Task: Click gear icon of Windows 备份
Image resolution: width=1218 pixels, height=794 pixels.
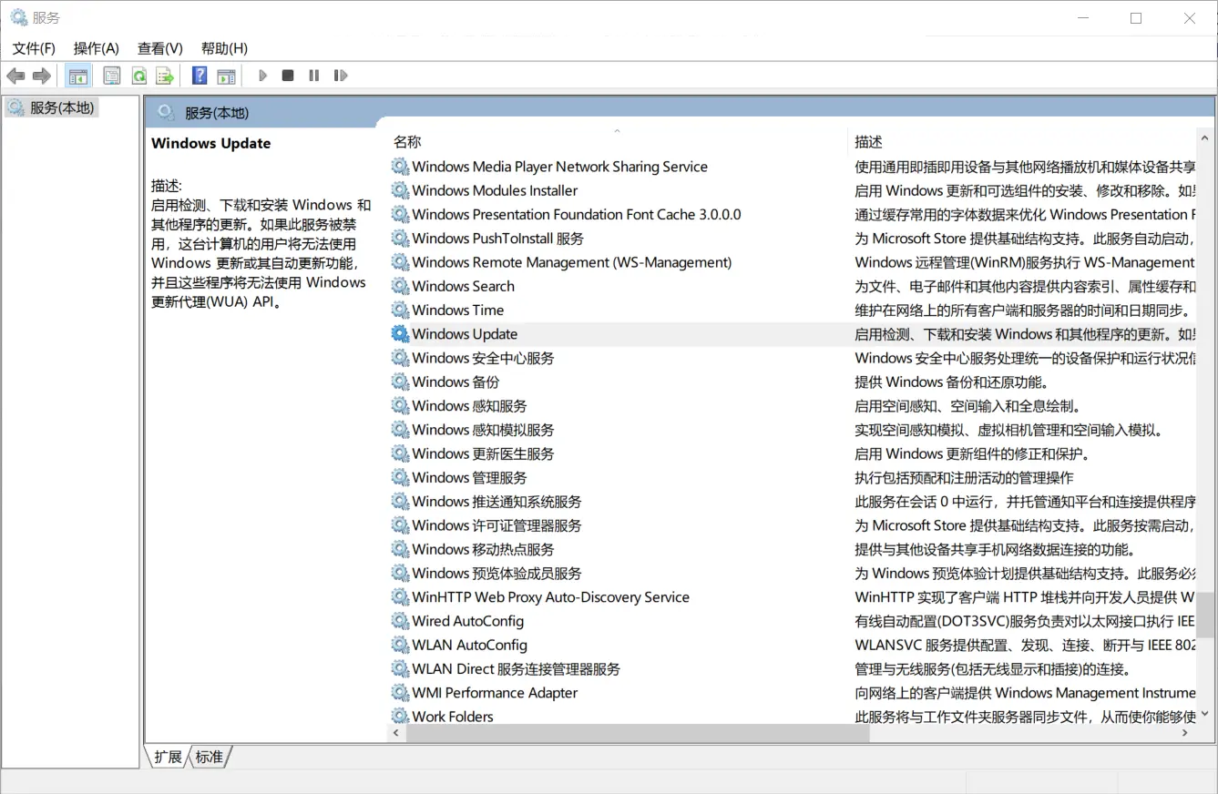Action: click(x=400, y=382)
